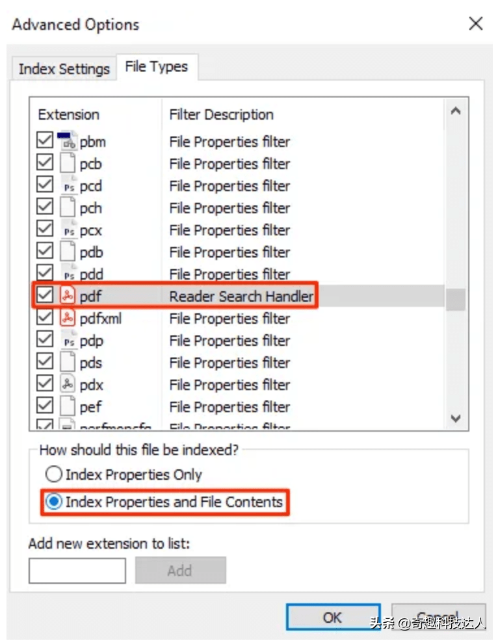Screen dimensions: 498x641
Task: Open the File Types tab
Action: coord(157,66)
